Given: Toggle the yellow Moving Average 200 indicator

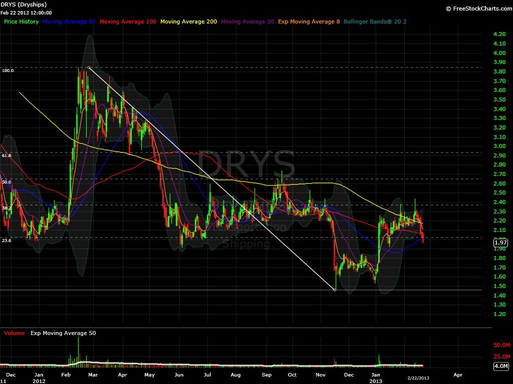Looking at the screenshot, I should tap(188, 21).
